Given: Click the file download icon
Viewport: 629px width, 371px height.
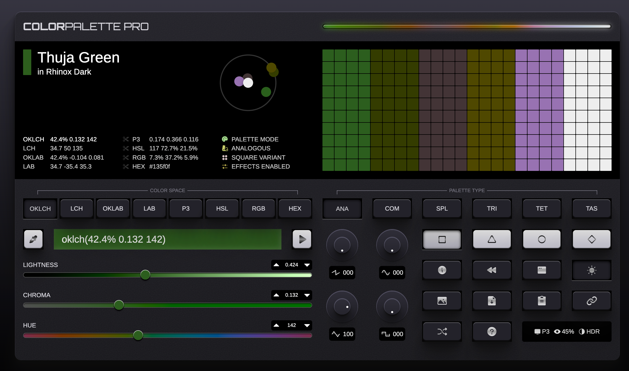Looking at the screenshot, I should [x=492, y=301].
